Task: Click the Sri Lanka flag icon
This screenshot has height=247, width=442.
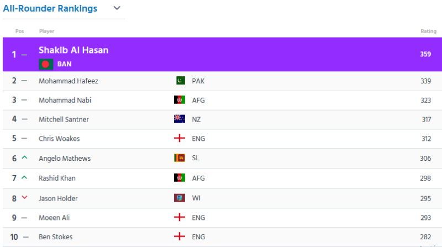Action: click(x=180, y=158)
